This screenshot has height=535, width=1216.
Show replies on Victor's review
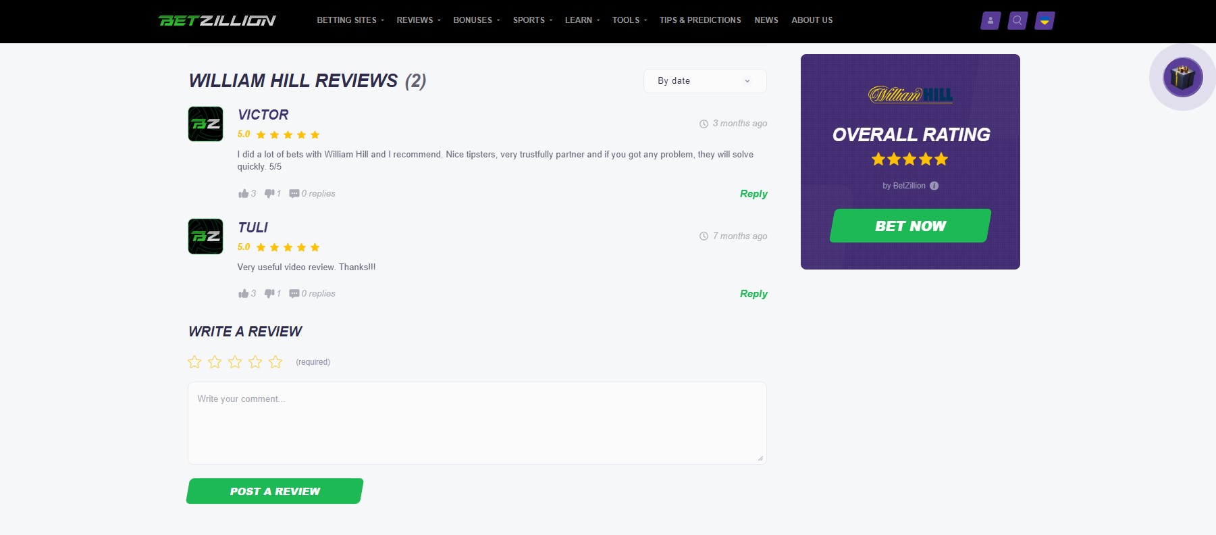point(312,193)
